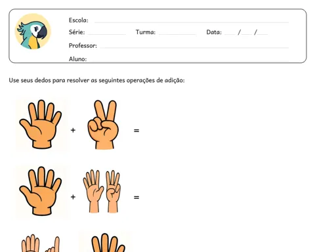The height and width of the screenshot is (252, 315).
Task: Click the equals sign in second equation
Action: point(136,198)
